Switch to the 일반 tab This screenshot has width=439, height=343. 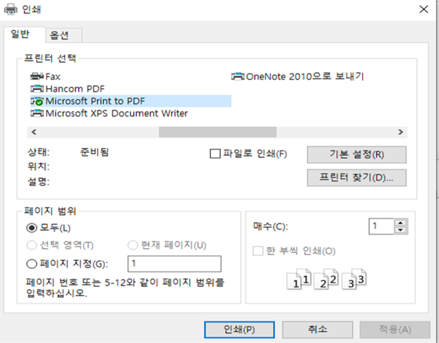point(25,34)
